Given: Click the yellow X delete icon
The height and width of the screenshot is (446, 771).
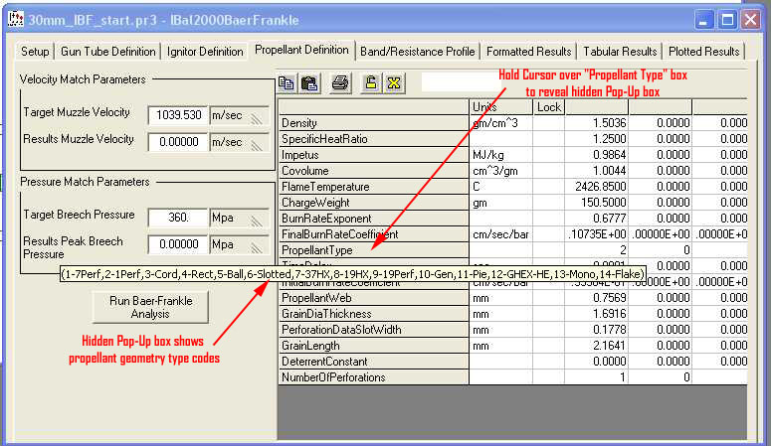Looking at the screenshot, I should coord(392,83).
